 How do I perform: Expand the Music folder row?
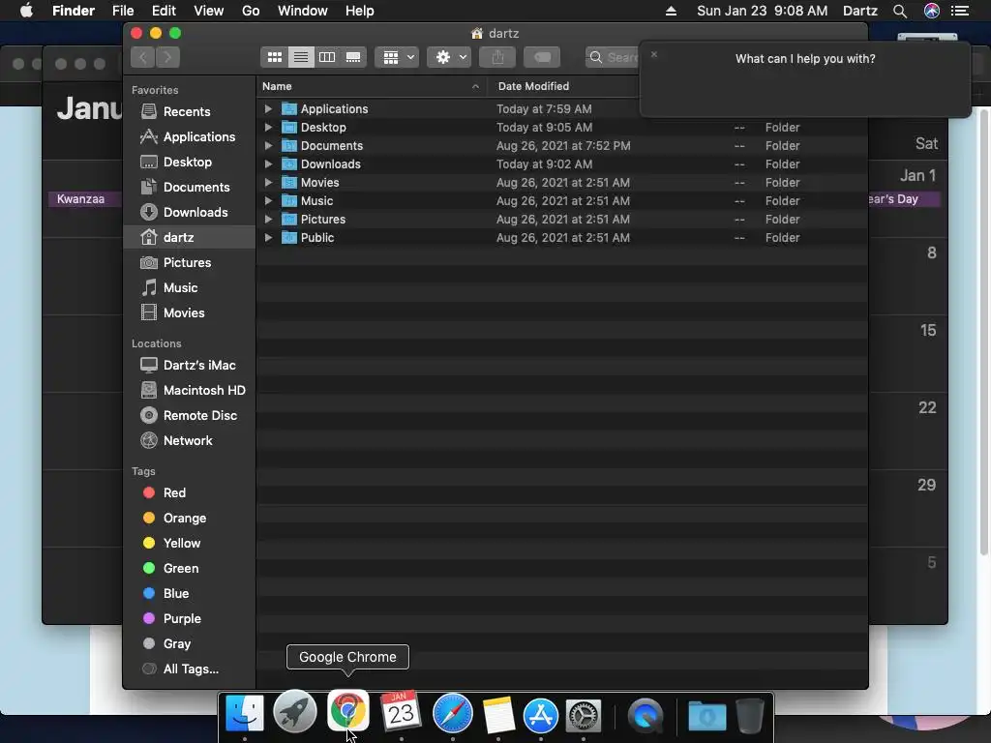click(x=268, y=201)
